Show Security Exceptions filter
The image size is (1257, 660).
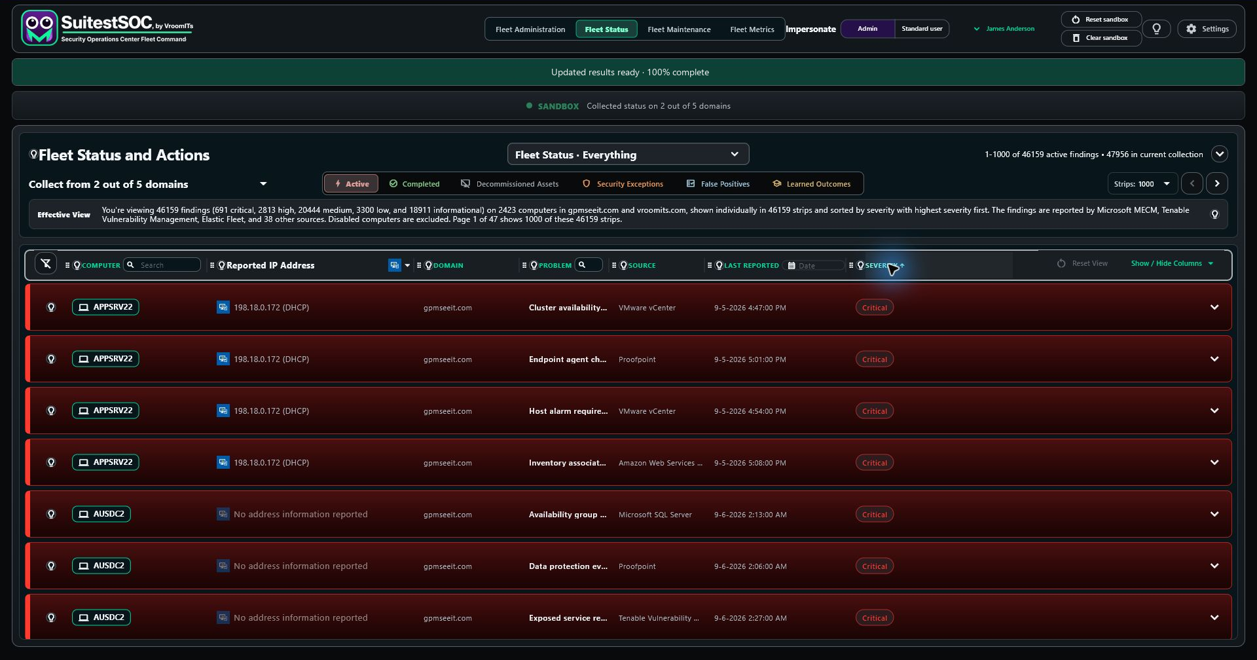(623, 184)
